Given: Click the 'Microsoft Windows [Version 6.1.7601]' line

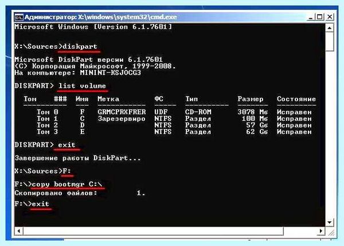Looking at the screenshot, I should coord(93,27).
